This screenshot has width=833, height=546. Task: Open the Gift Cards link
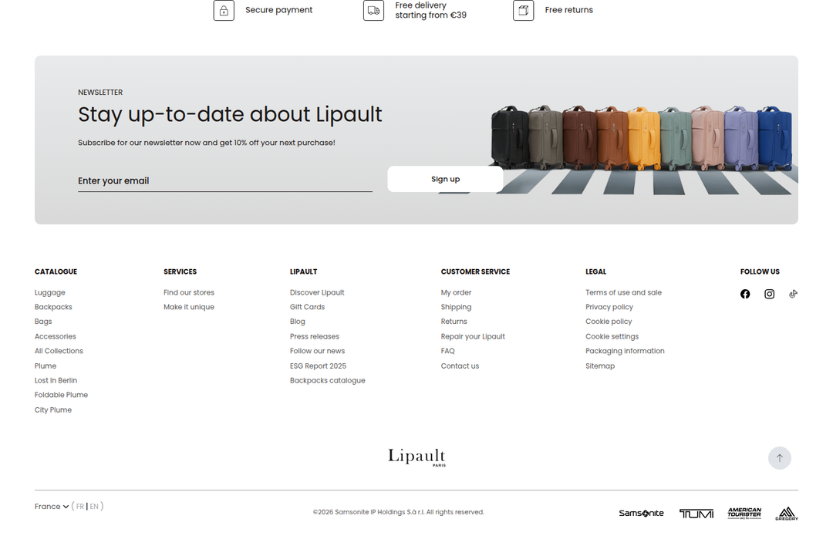coord(307,307)
